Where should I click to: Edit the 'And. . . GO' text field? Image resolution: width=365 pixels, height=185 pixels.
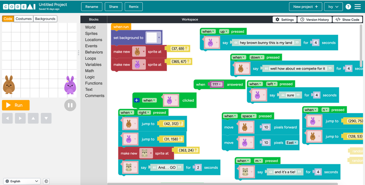(167, 167)
